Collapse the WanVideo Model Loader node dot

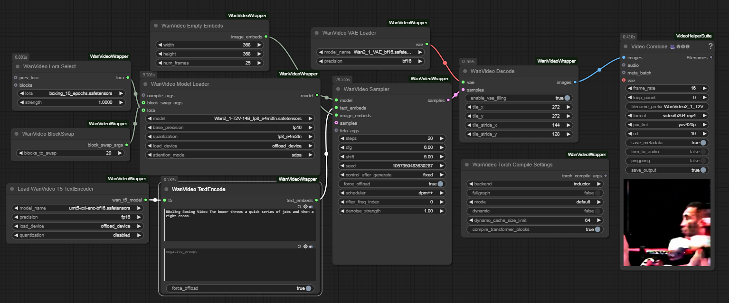[x=144, y=84]
